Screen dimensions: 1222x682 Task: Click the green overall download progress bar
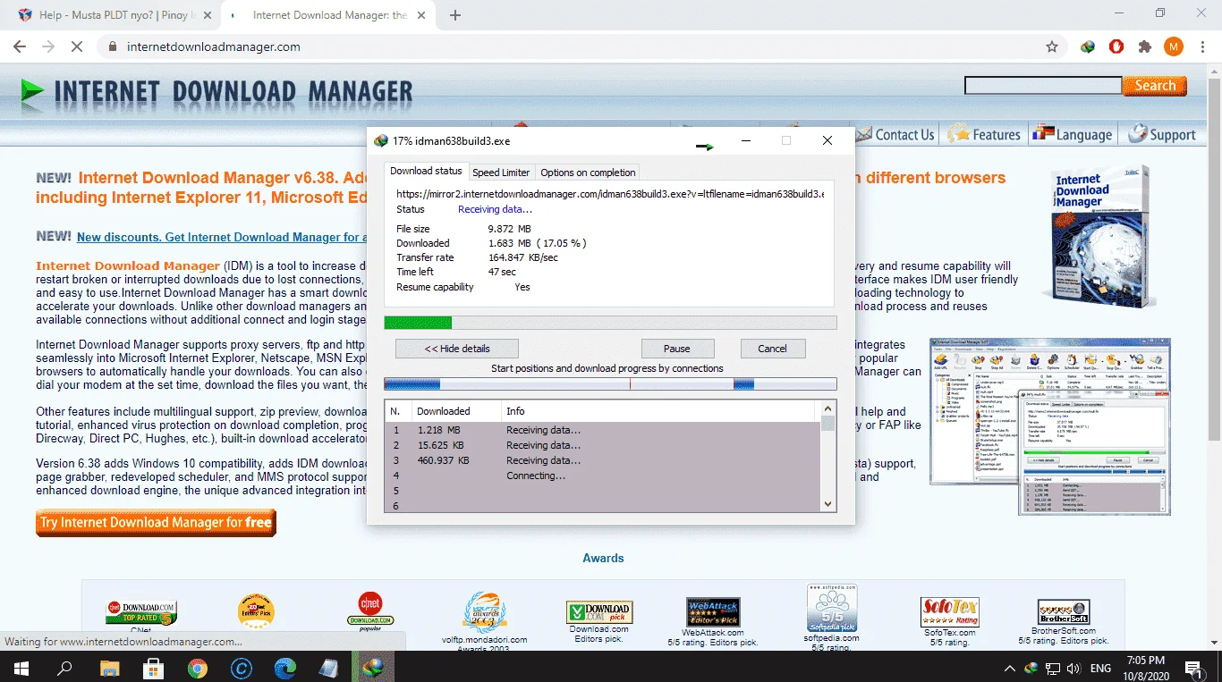tap(610, 323)
